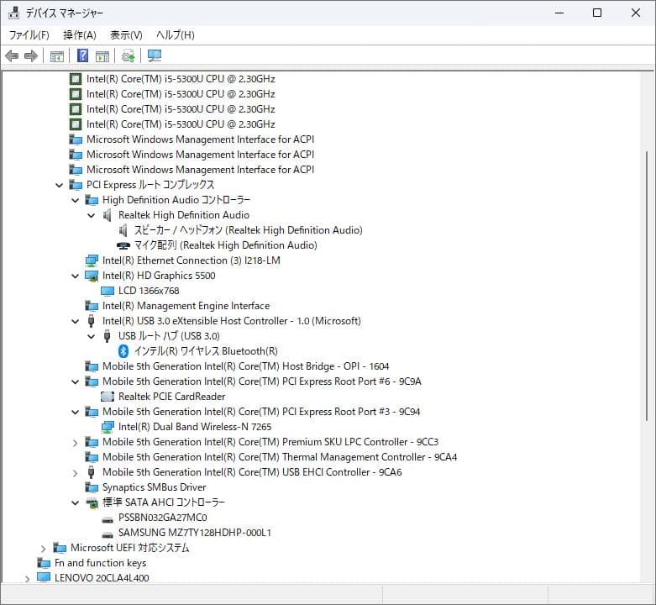The height and width of the screenshot is (605, 656).
Task: Expand the Premium SKU LPC Controller node
Action: click(76, 443)
